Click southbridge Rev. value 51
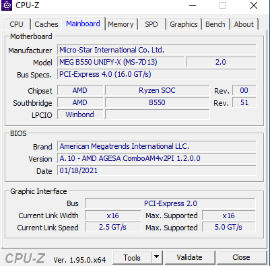The image size is (270, 266). click(244, 102)
